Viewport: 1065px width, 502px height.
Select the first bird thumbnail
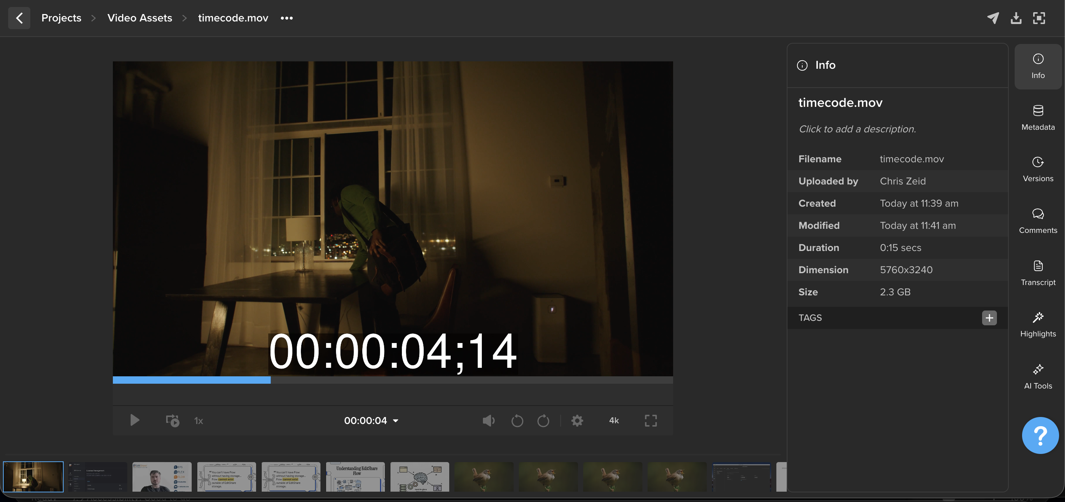tap(484, 476)
